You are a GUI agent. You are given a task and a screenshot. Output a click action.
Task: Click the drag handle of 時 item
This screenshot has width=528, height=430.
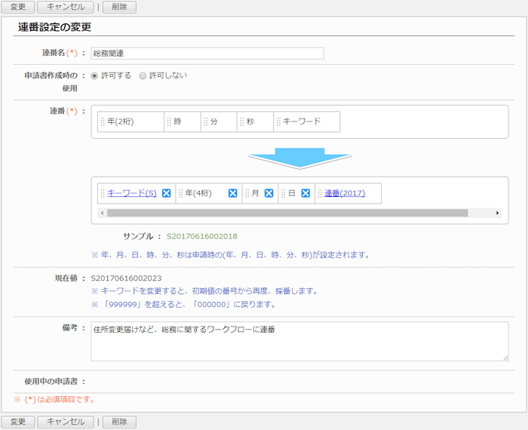169,121
